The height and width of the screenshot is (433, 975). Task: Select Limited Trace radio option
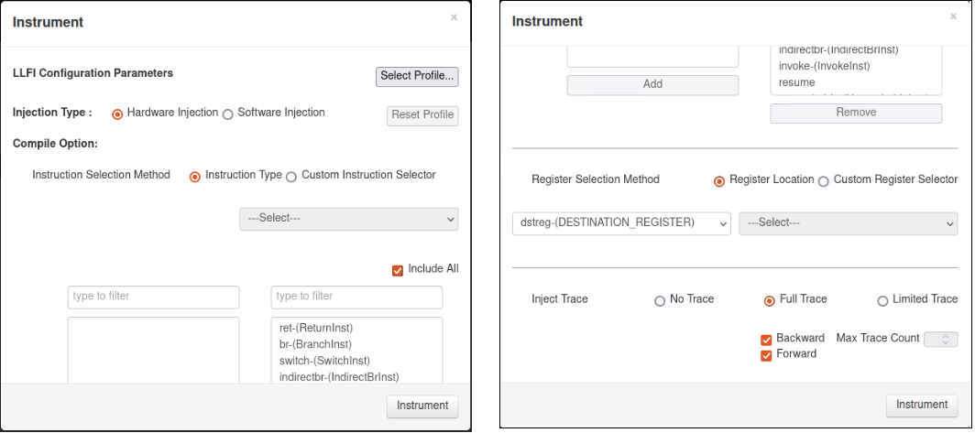coord(882,301)
